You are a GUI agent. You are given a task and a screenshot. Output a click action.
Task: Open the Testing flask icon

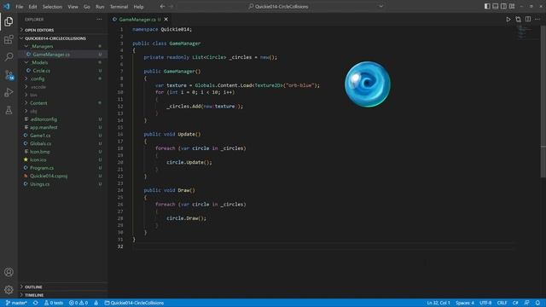9,110
